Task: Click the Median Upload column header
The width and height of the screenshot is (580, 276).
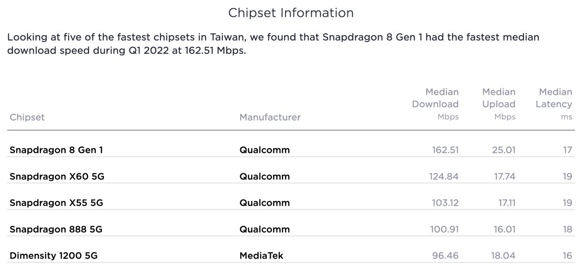Action: (x=499, y=104)
